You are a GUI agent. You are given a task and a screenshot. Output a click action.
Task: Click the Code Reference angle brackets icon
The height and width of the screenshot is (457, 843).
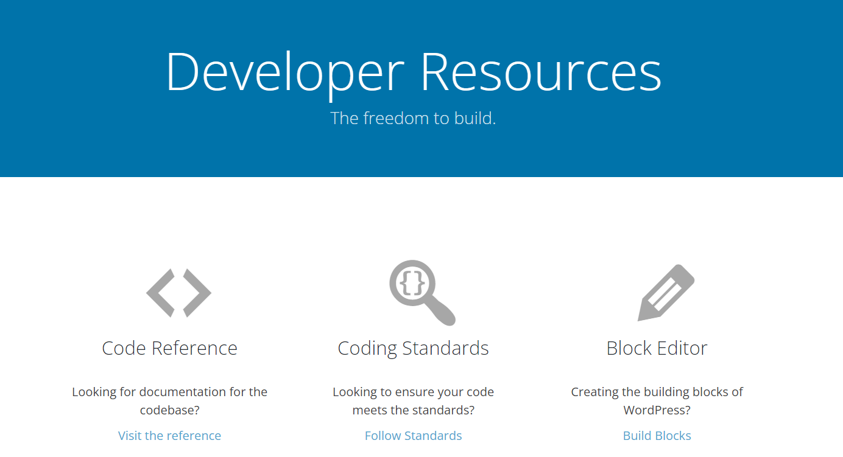pyautogui.click(x=178, y=293)
